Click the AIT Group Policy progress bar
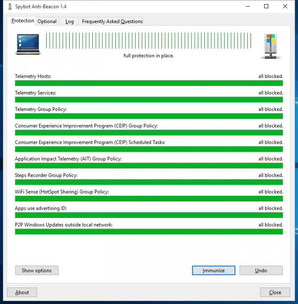This screenshot has width=298, height=304. click(x=149, y=166)
